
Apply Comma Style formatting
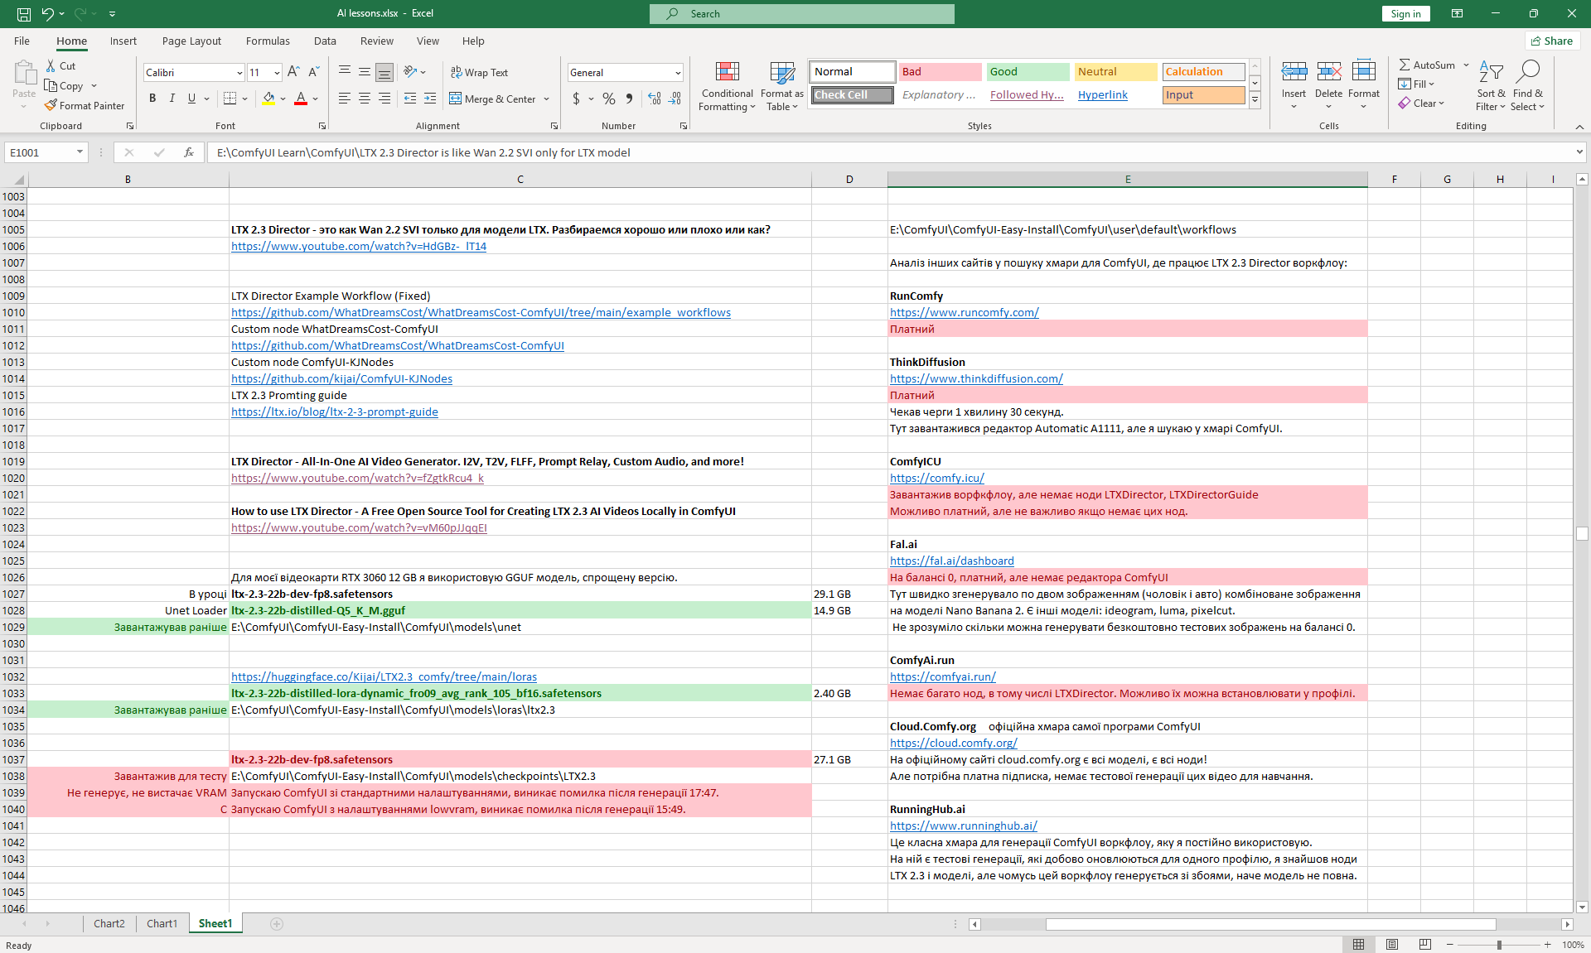tap(629, 99)
